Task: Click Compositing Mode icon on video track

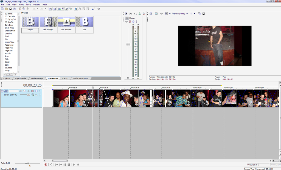Action: tap(33, 95)
